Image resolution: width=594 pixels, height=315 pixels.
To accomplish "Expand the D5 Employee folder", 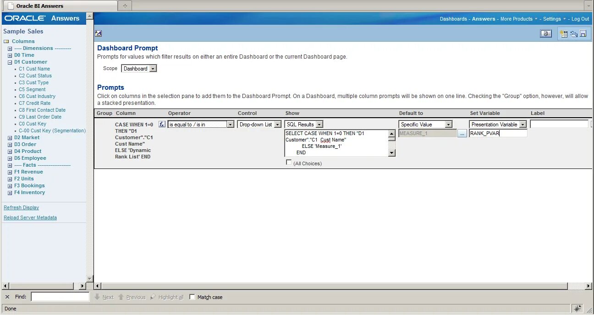I will 10,158.
